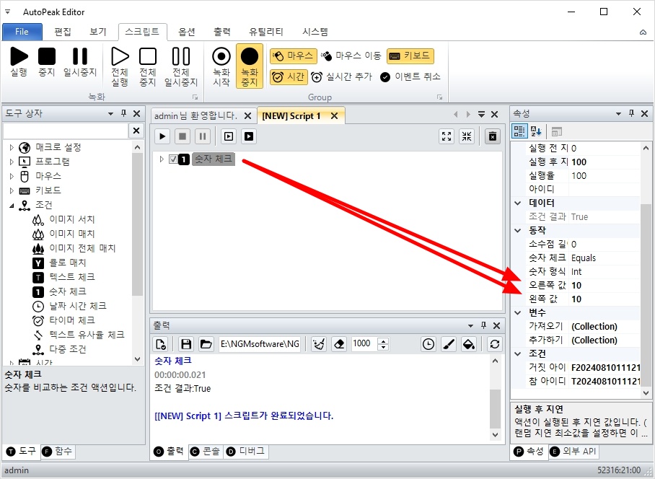Start recording with 녹화 시작

pyautogui.click(x=221, y=66)
